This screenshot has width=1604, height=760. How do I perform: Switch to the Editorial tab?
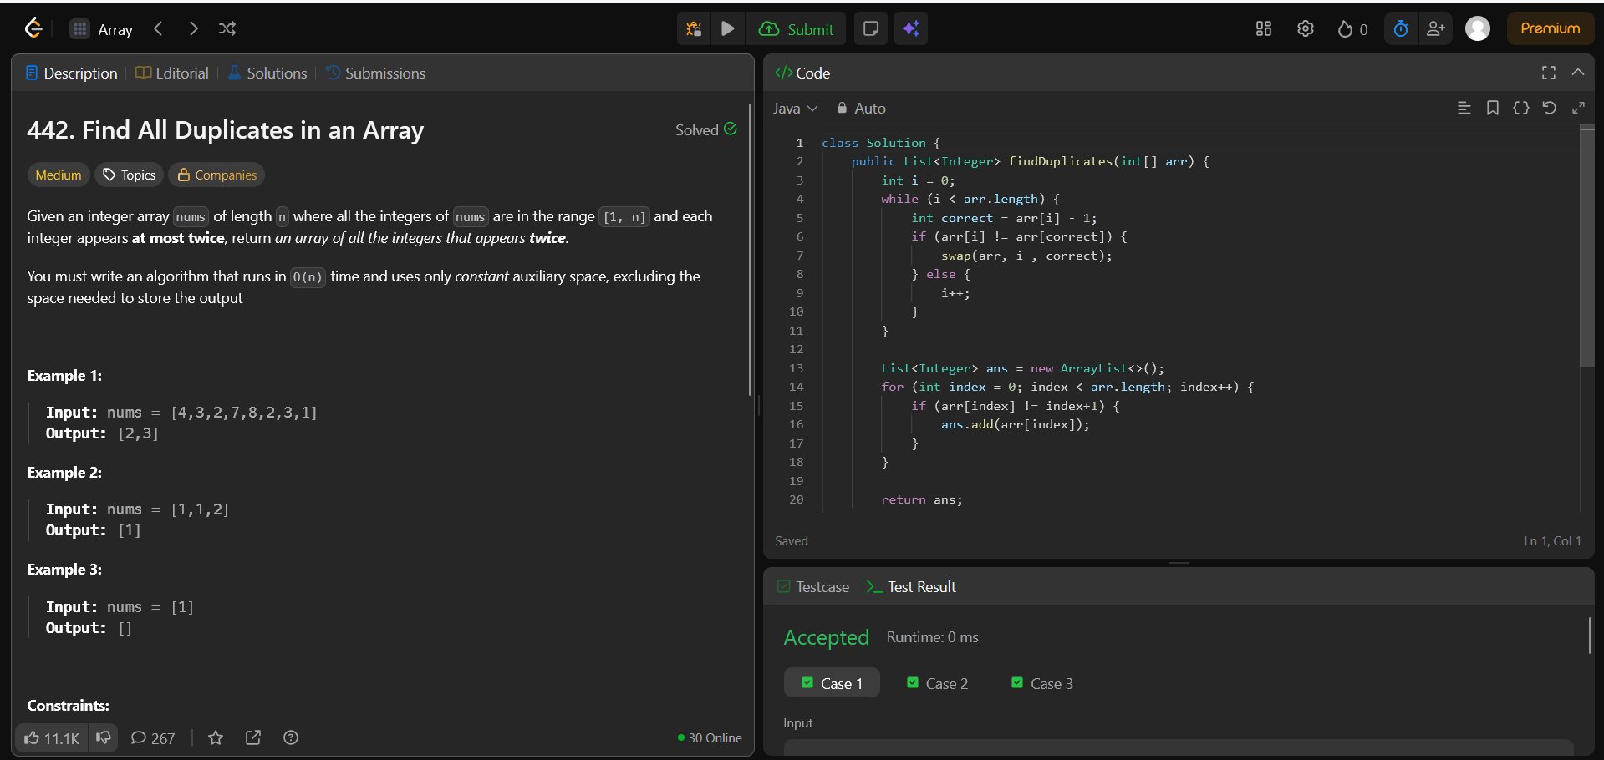pos(172,73)
